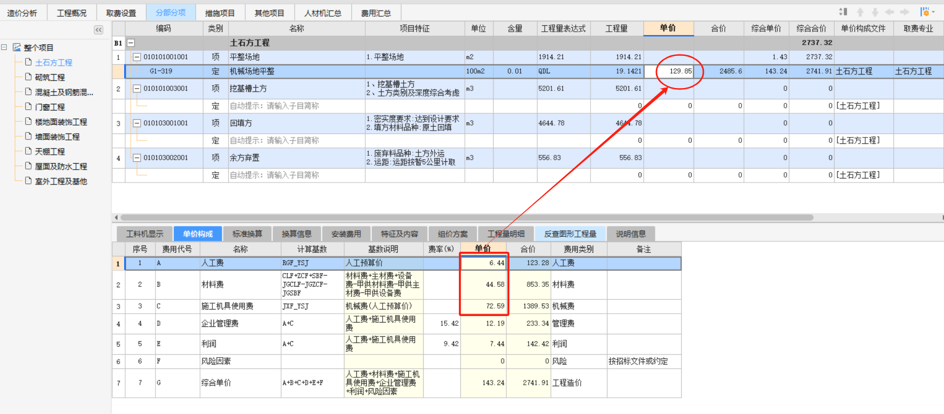This screenshot has width=944, height=414.
Task: Select the 分部分项 tab
Action: [x=171, y=12]
